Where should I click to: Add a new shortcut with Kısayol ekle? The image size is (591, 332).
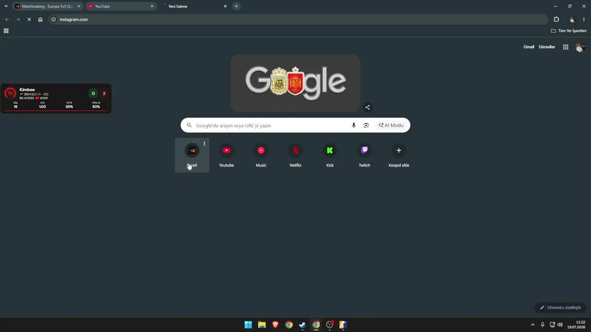(x=399, y=155)
